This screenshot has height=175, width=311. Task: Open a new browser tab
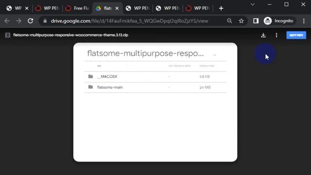221,8
